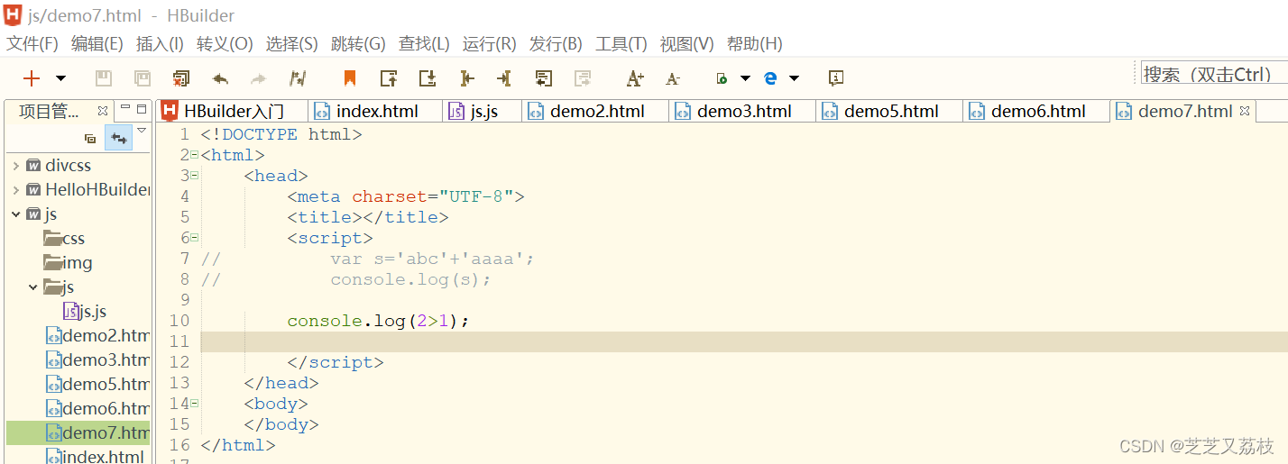Open the 查找(L) menu
The height and width of the screenshot is (464, 1288).
pos(424,43)
